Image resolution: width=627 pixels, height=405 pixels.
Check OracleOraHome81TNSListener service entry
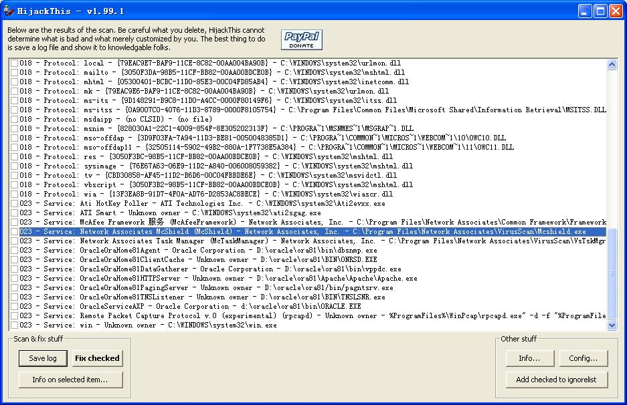(15, 297)
